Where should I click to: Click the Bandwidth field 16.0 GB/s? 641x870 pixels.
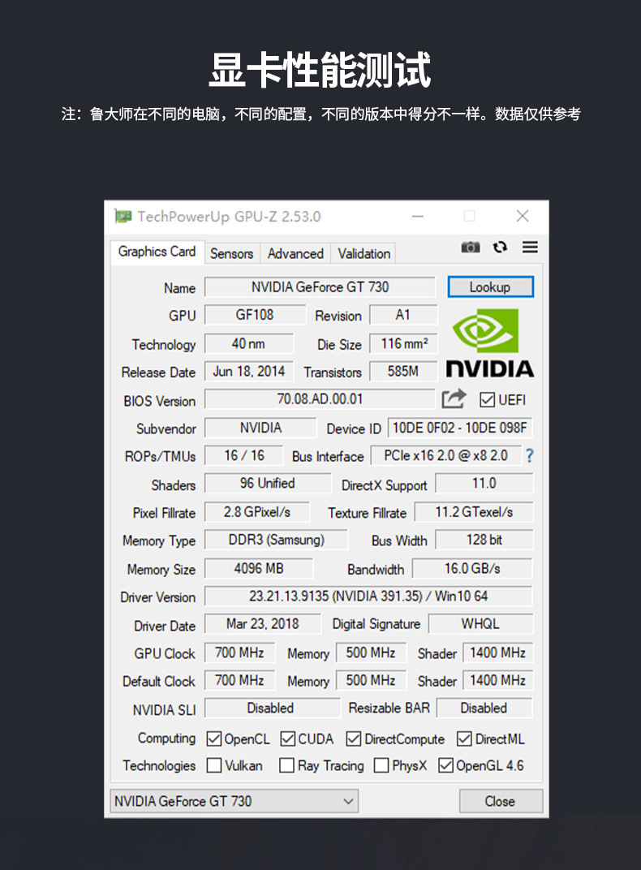[x=472, y=569]
